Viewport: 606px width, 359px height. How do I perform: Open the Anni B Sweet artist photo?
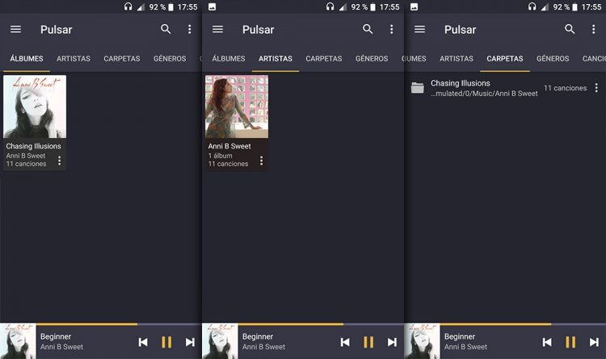(x=237, y=106)
